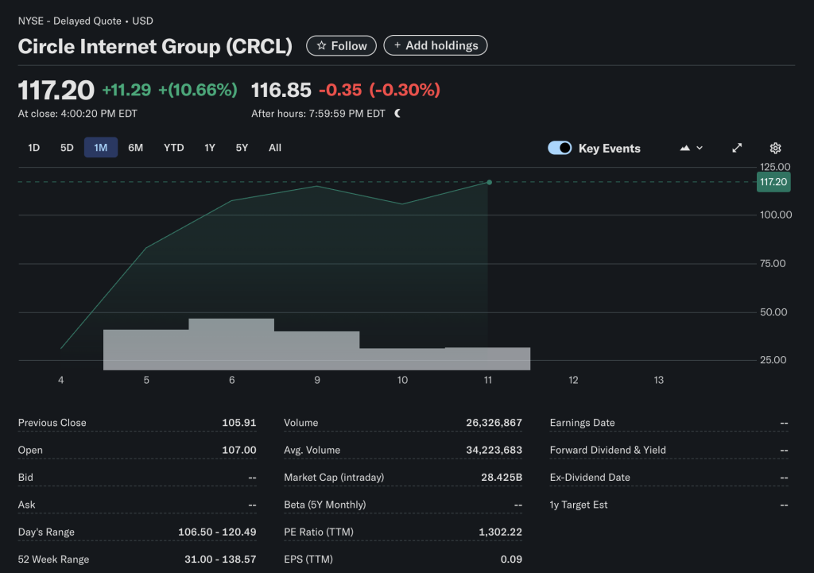Click the Previous Close label
The height and width of the screenshot is (573, 814).
(x=52, y=423)
